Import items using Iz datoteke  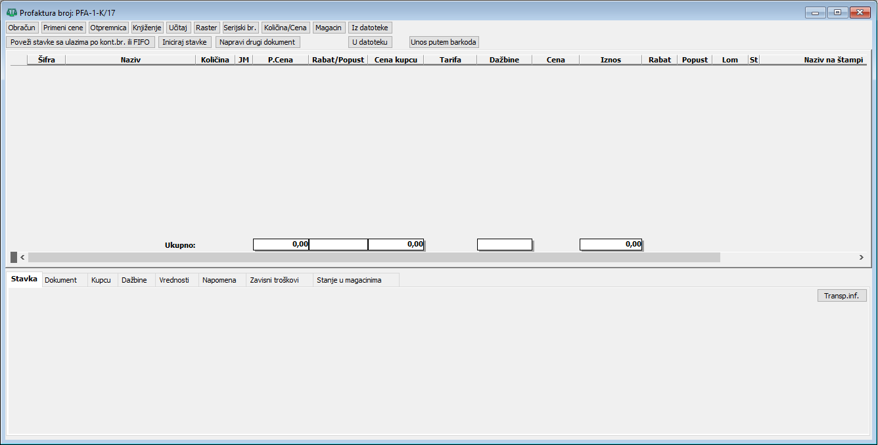tap(370, 28)
